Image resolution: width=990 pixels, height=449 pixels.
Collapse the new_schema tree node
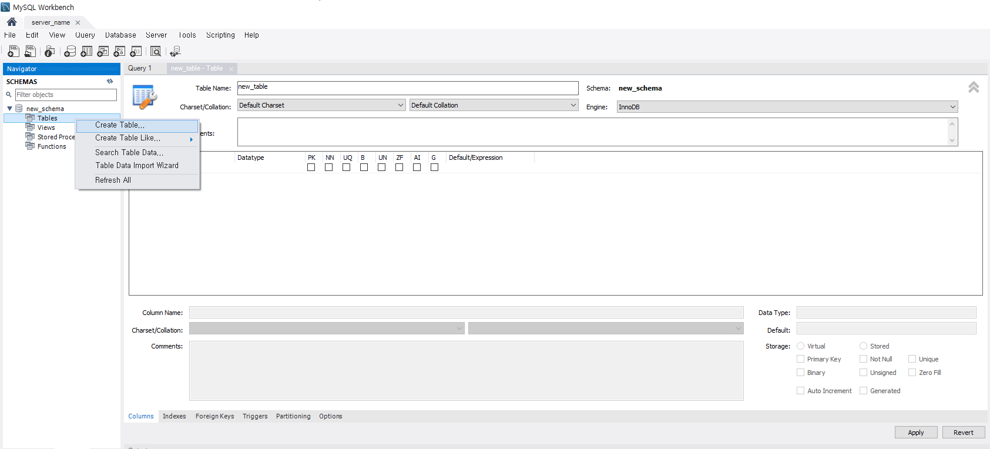tap(9, 109)
